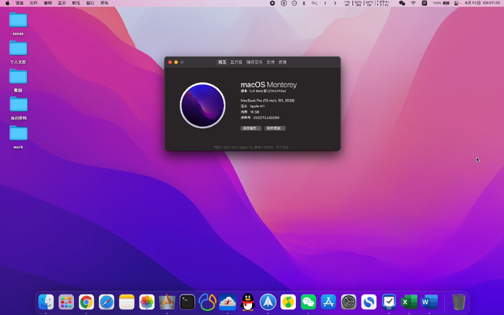Launch the App Store from Dock
The height and width of the screenshot is (315, 504).
(329, 302)
